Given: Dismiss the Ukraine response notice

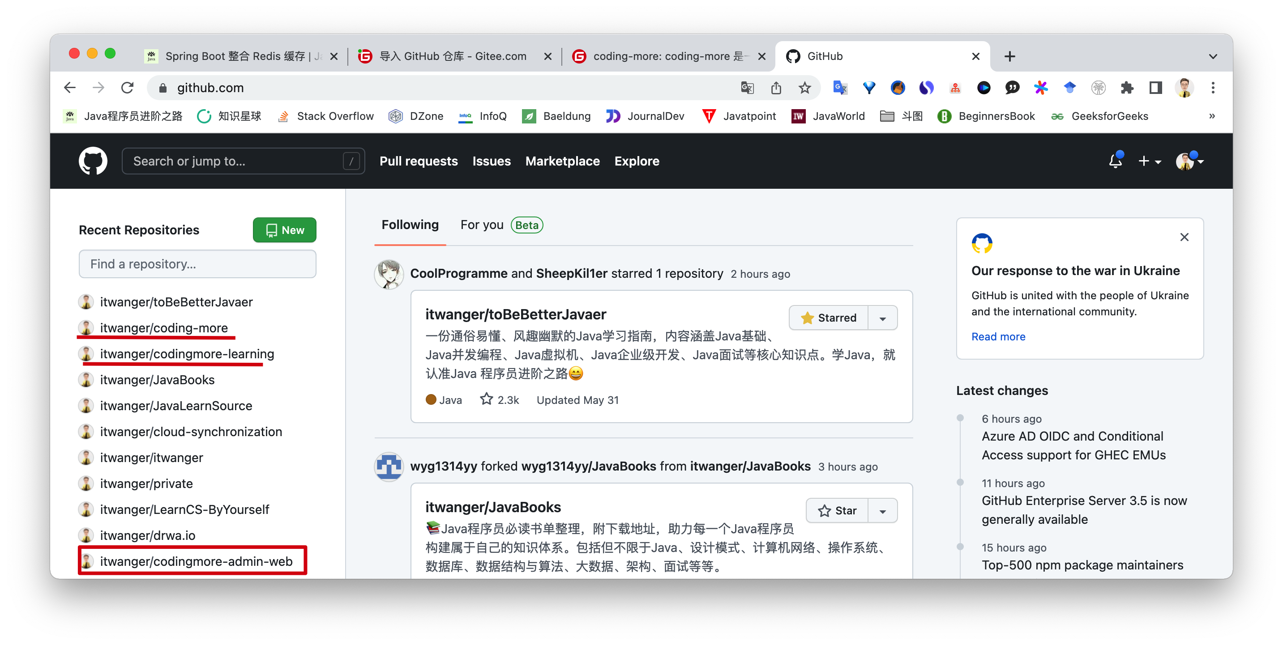Looking at the screenshot, I should [1184, 237].
